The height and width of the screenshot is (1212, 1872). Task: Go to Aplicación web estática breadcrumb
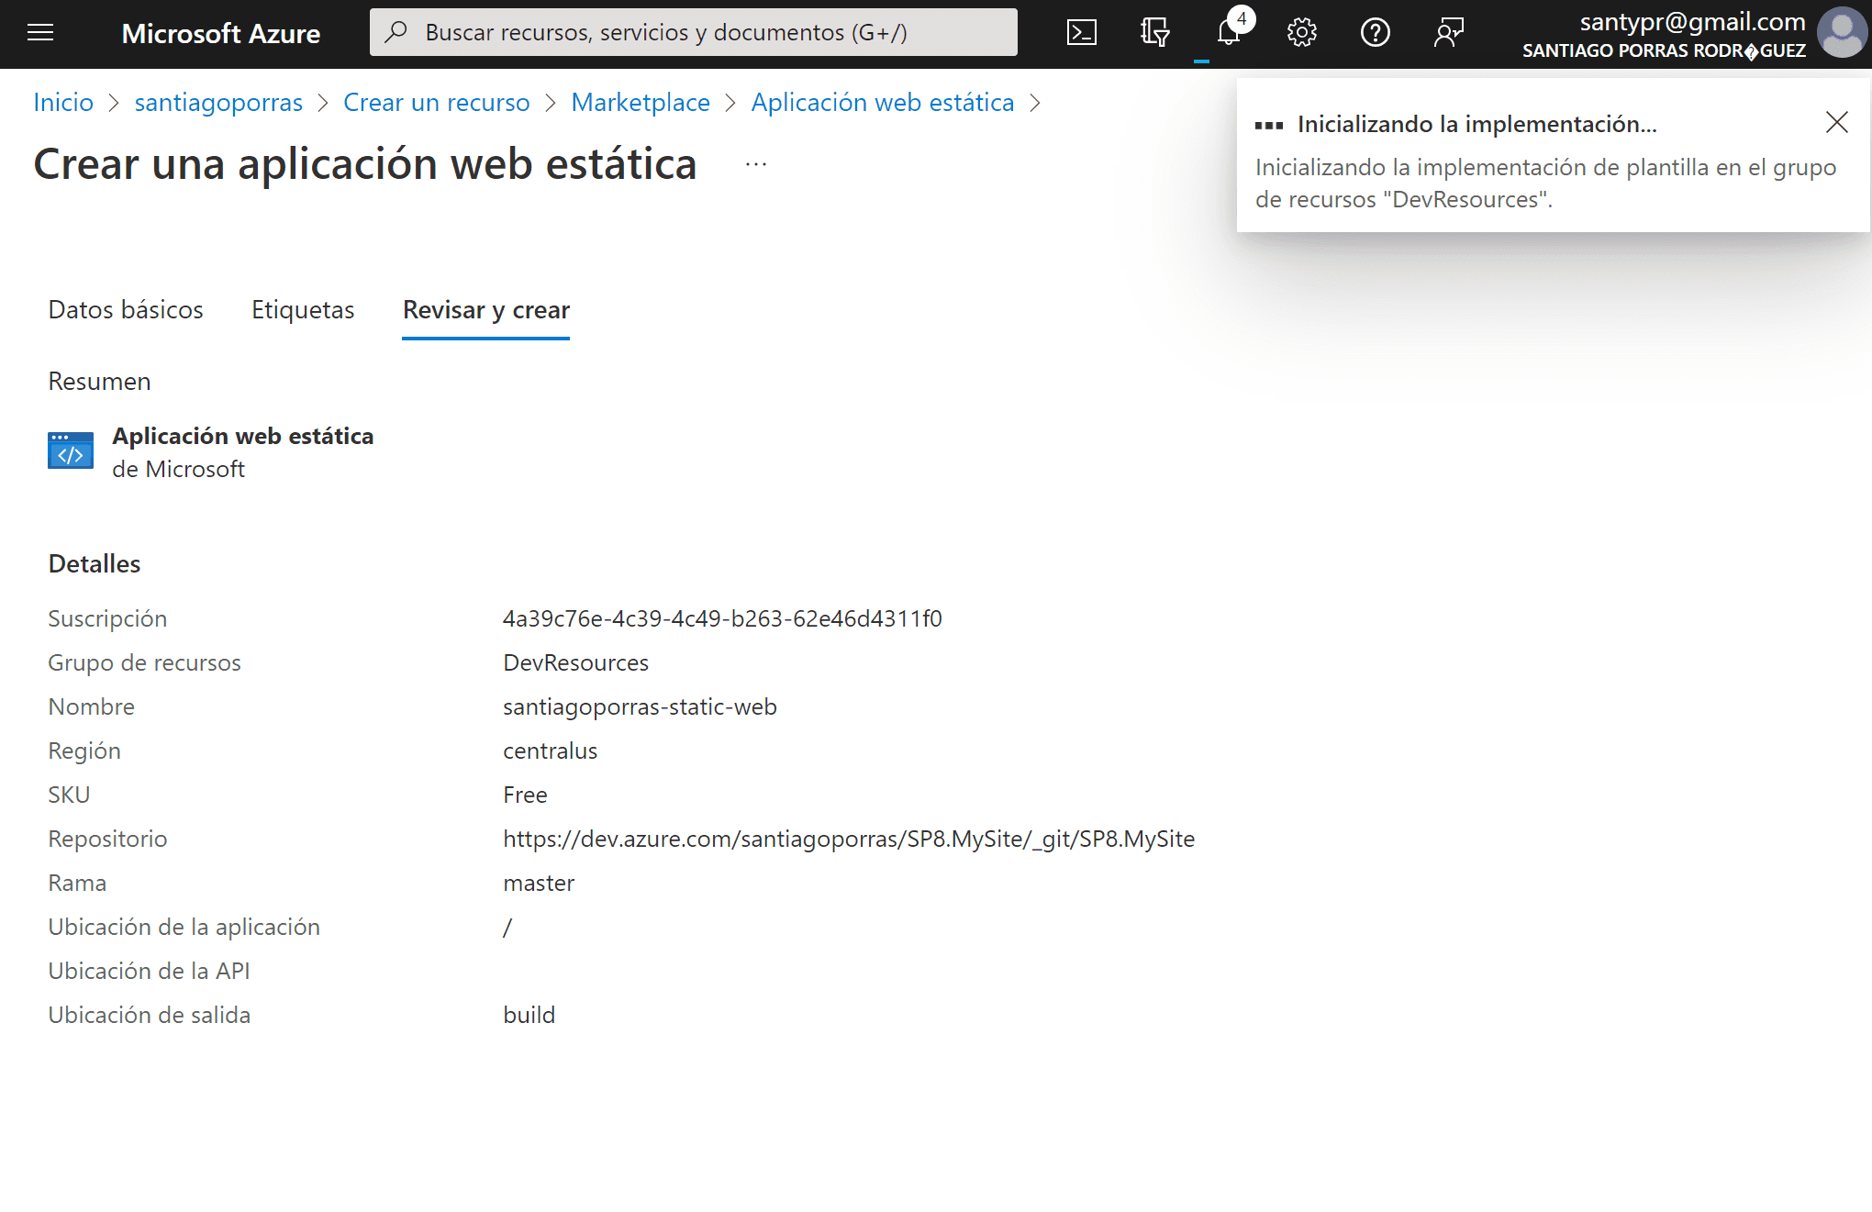883,103
